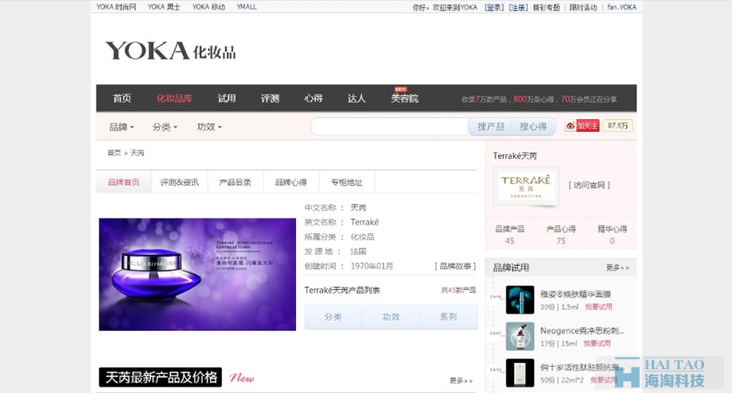Open 试用 in main navigation
The height and width of the screenshot is (393, 732).
click(227, 98)
